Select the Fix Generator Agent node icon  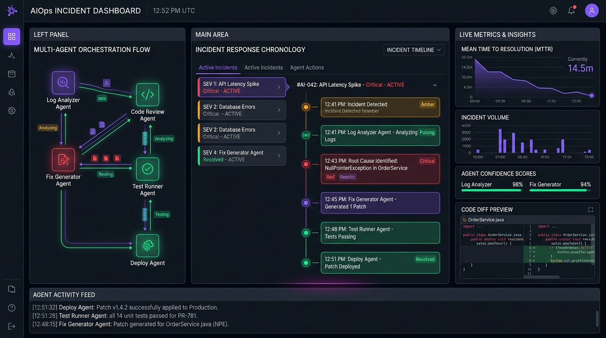coord(63,159)
